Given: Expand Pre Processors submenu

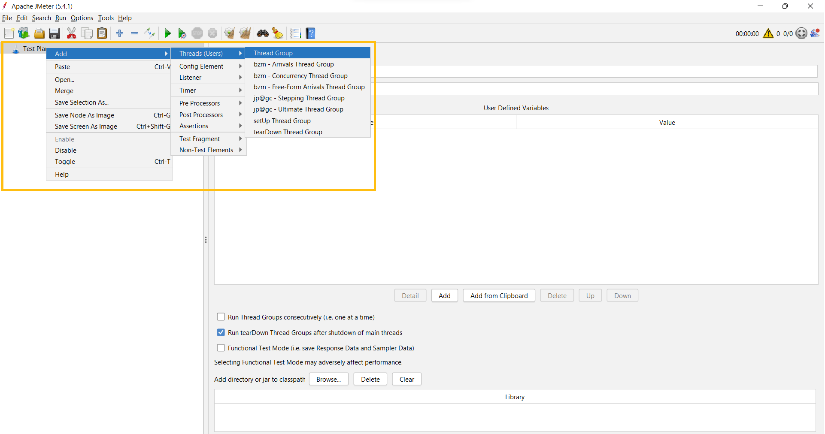Looking at the screenshot, I should point(208,103).
